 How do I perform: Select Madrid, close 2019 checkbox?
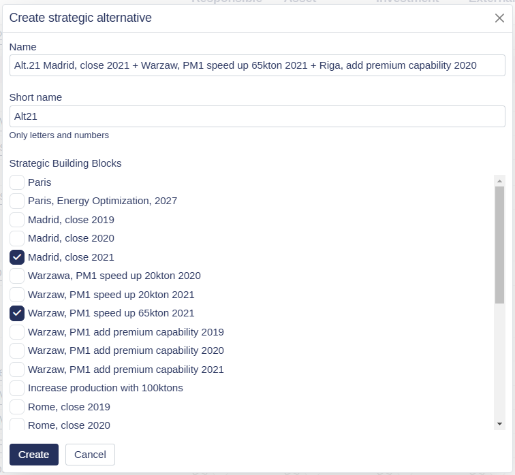click(17, 220)
